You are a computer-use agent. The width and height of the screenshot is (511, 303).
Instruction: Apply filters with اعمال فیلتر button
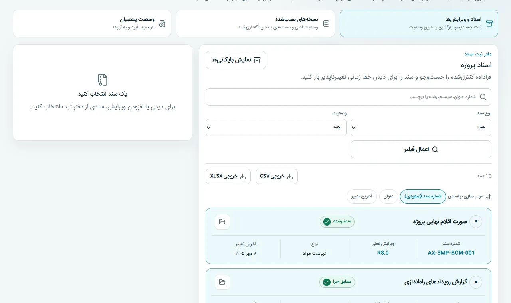point(421,149)
